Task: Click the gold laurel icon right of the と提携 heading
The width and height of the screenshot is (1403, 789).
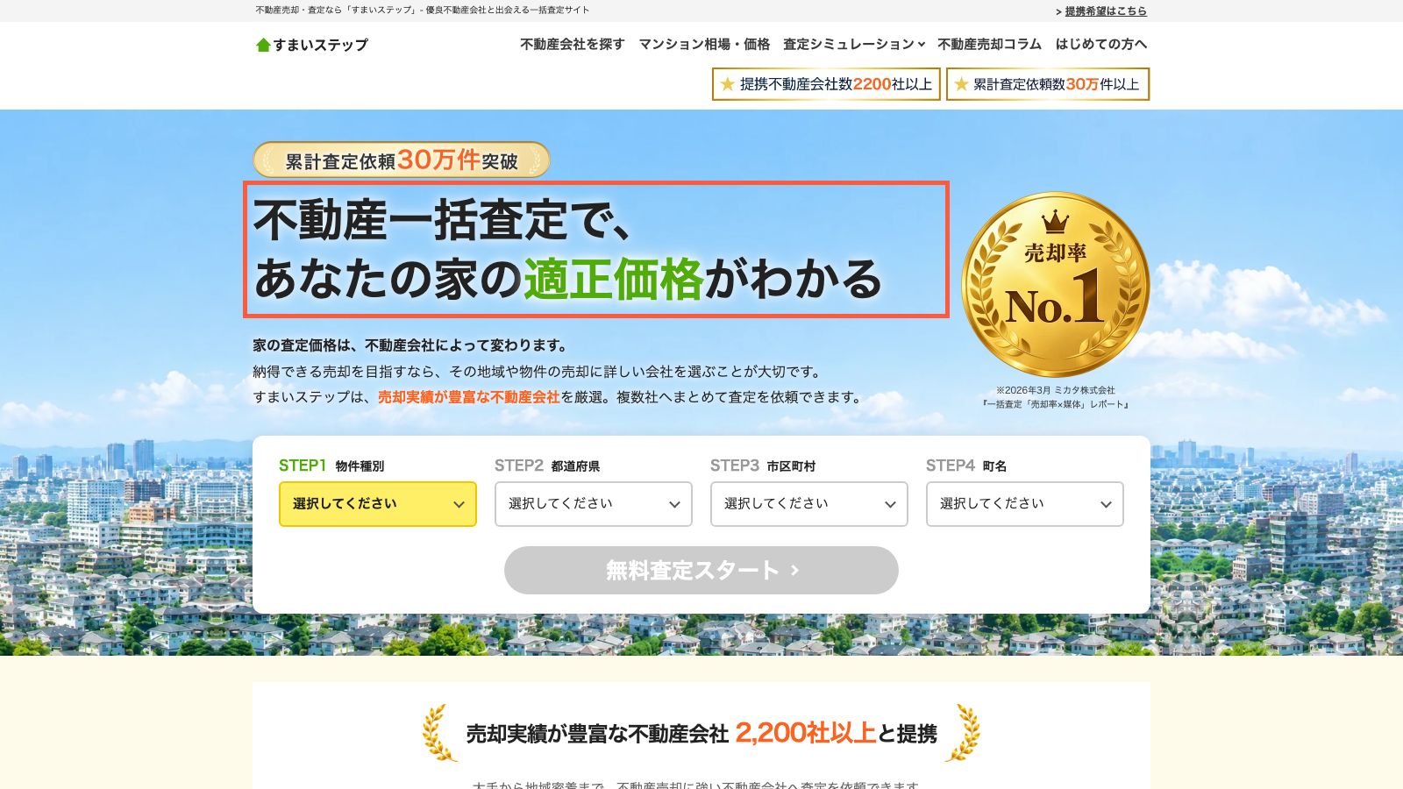Action: click(x=963, y=732)
